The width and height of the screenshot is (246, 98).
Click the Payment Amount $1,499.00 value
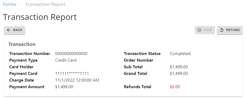coord(64,87)
